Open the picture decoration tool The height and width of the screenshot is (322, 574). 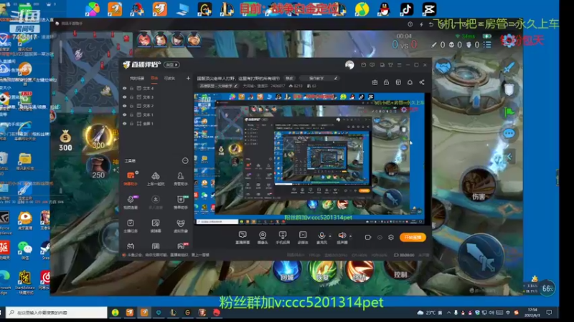pos(156,225)
